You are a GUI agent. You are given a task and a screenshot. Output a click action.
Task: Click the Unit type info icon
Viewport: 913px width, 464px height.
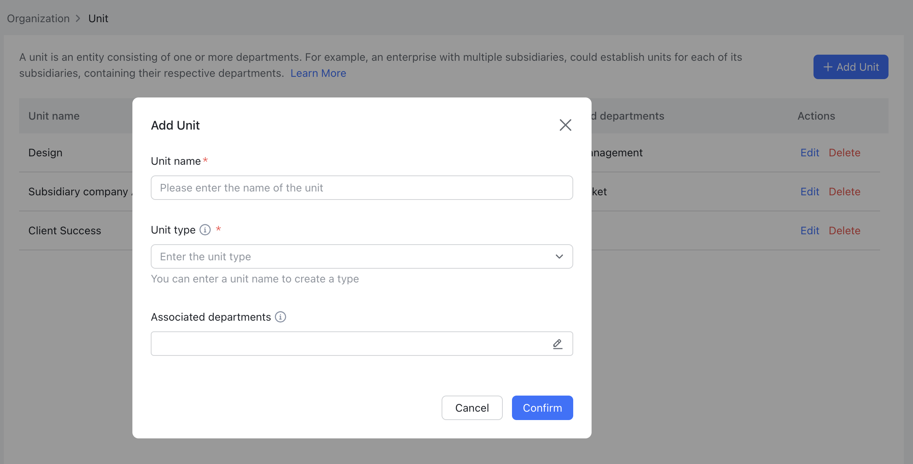[x=205, y=230]
